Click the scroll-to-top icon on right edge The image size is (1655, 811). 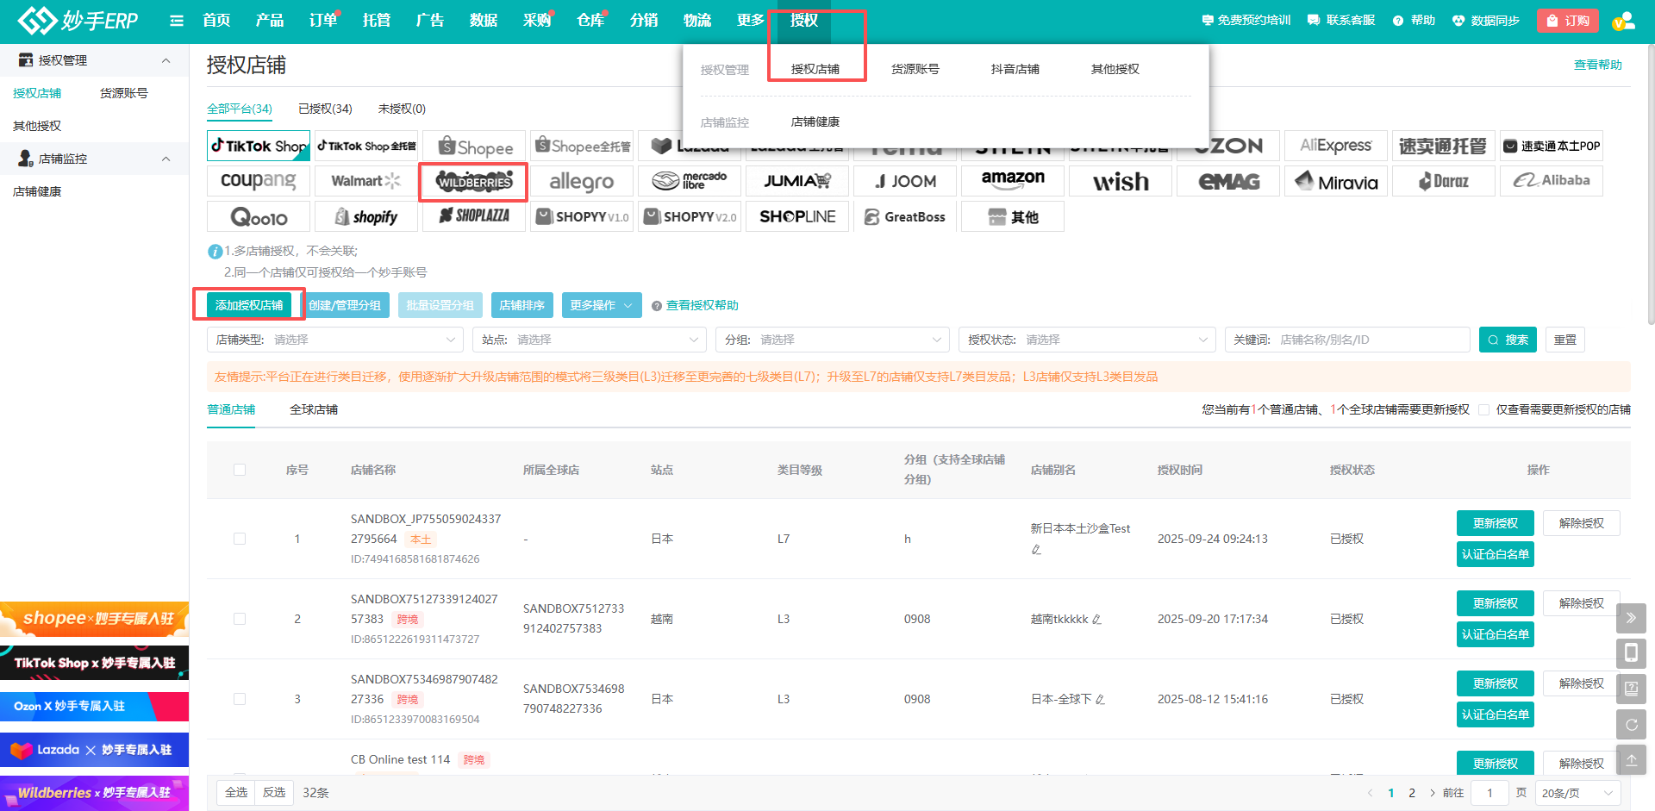(x=1631, y=760)
